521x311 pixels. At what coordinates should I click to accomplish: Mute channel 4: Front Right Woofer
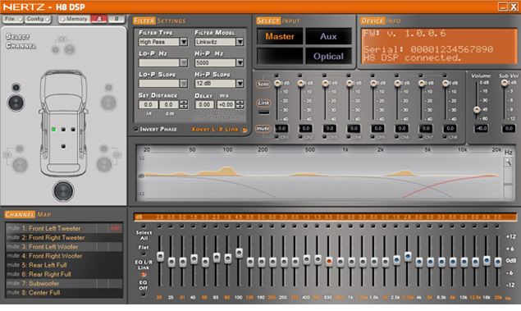tap(13, 256)
